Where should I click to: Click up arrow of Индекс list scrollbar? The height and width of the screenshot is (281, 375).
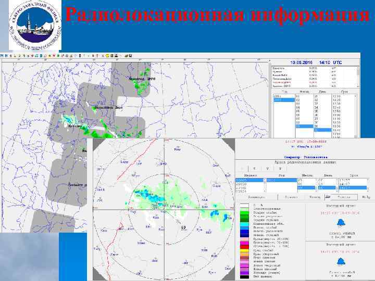[265, 180]
